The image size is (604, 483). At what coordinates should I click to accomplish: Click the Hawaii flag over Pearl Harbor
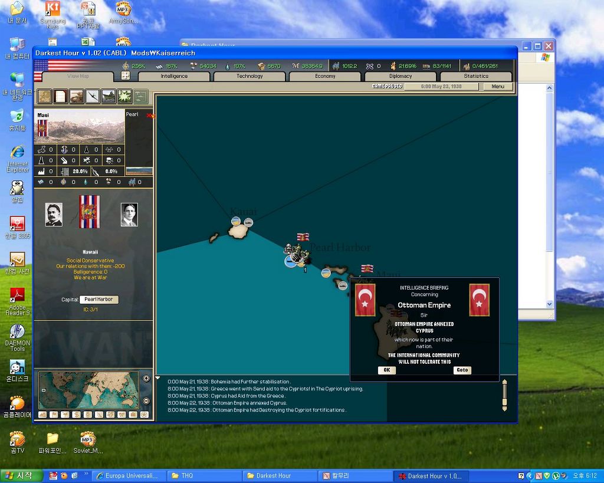[303, 237]
